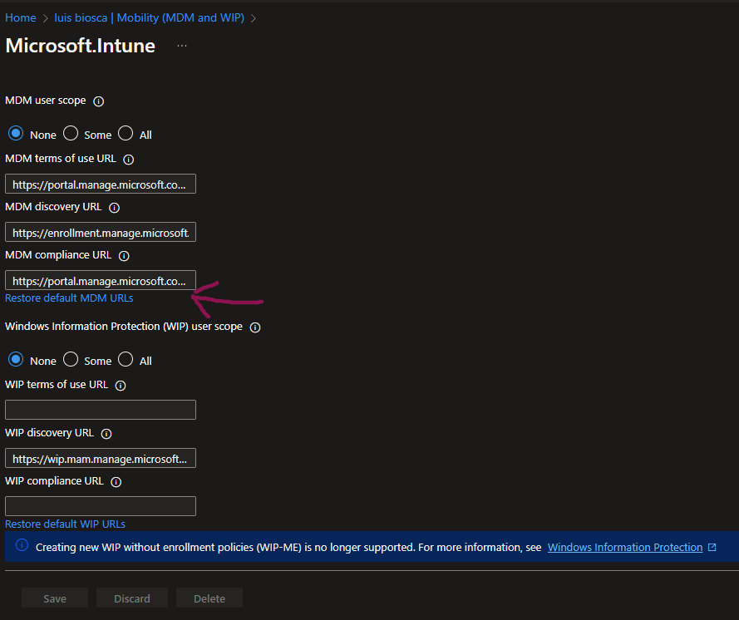The height and width of the screenshot is (620, 739).
Task: Select Some for WIP user scope
Action: coord(71,360)
